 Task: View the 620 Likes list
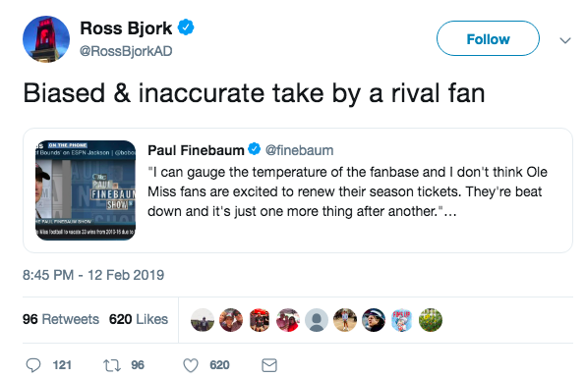coord(139,319)
